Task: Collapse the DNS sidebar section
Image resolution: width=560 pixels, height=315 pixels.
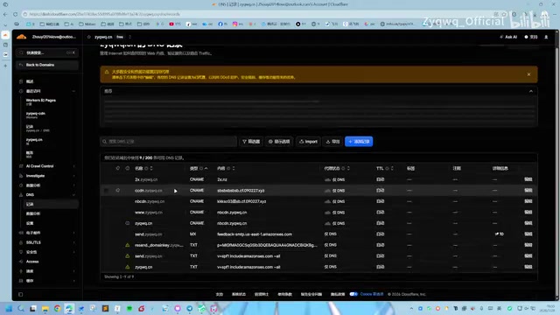Action: coord(73,195)
